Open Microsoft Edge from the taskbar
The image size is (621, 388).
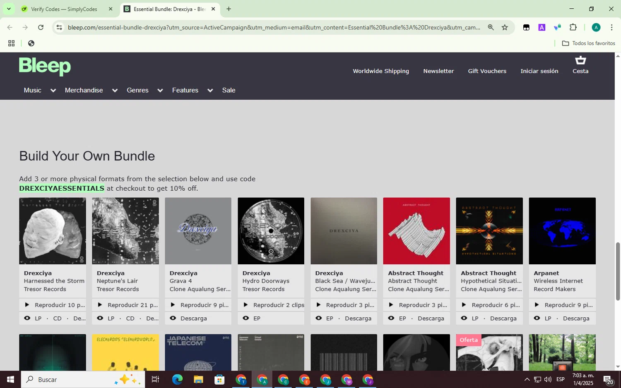click(177, 379)
